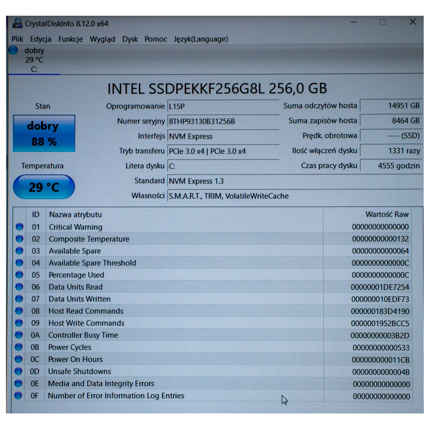Click the rotation speed value ---- (SSD)
430x430 pixels.
391,135
